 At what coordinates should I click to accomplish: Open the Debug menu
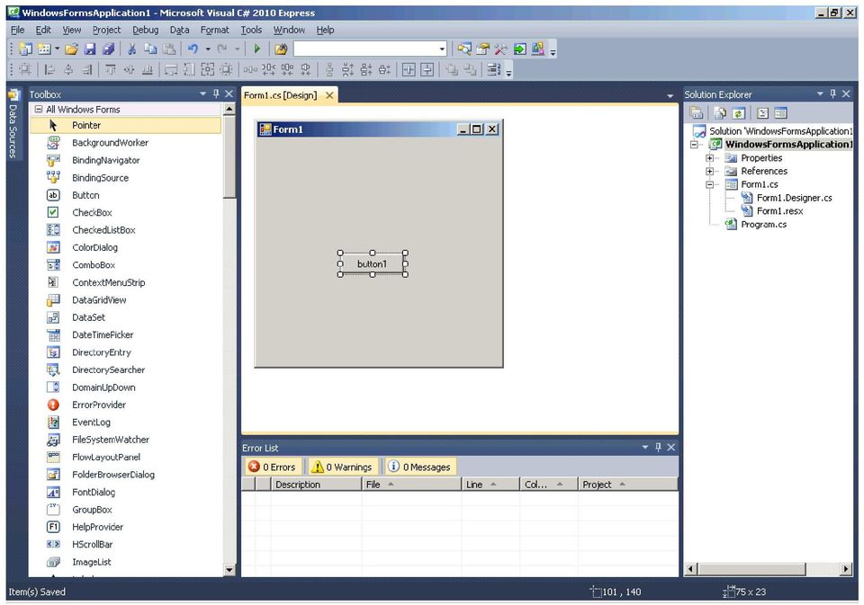146,30
